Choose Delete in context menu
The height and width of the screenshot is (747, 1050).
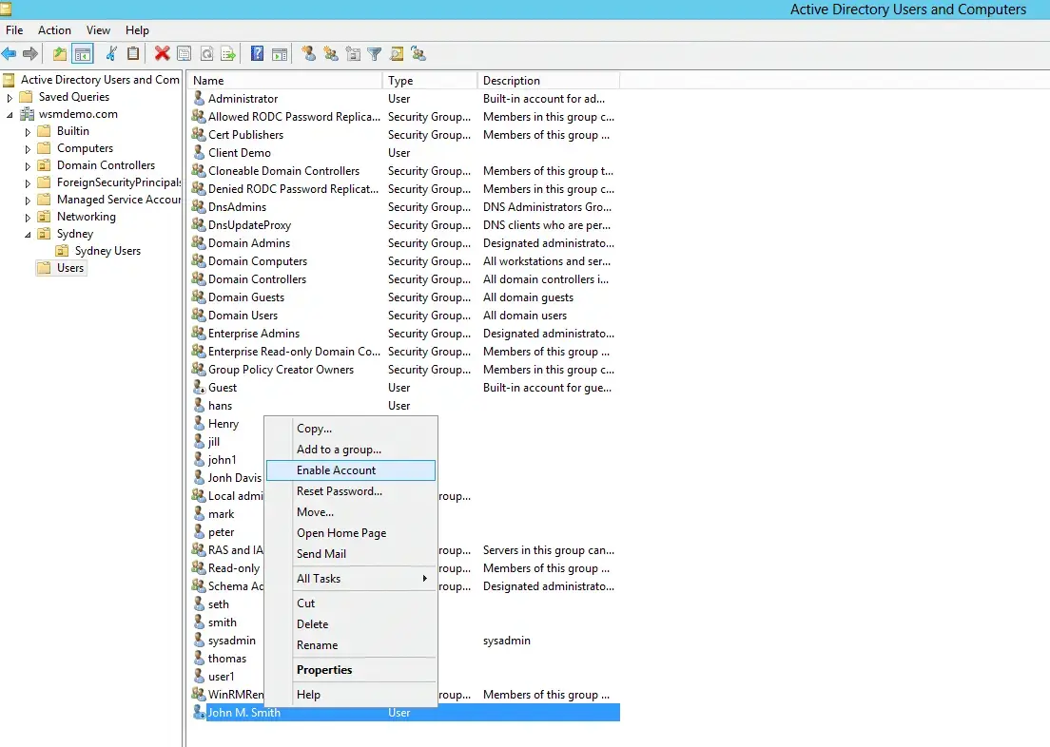(x=351, y=623)
